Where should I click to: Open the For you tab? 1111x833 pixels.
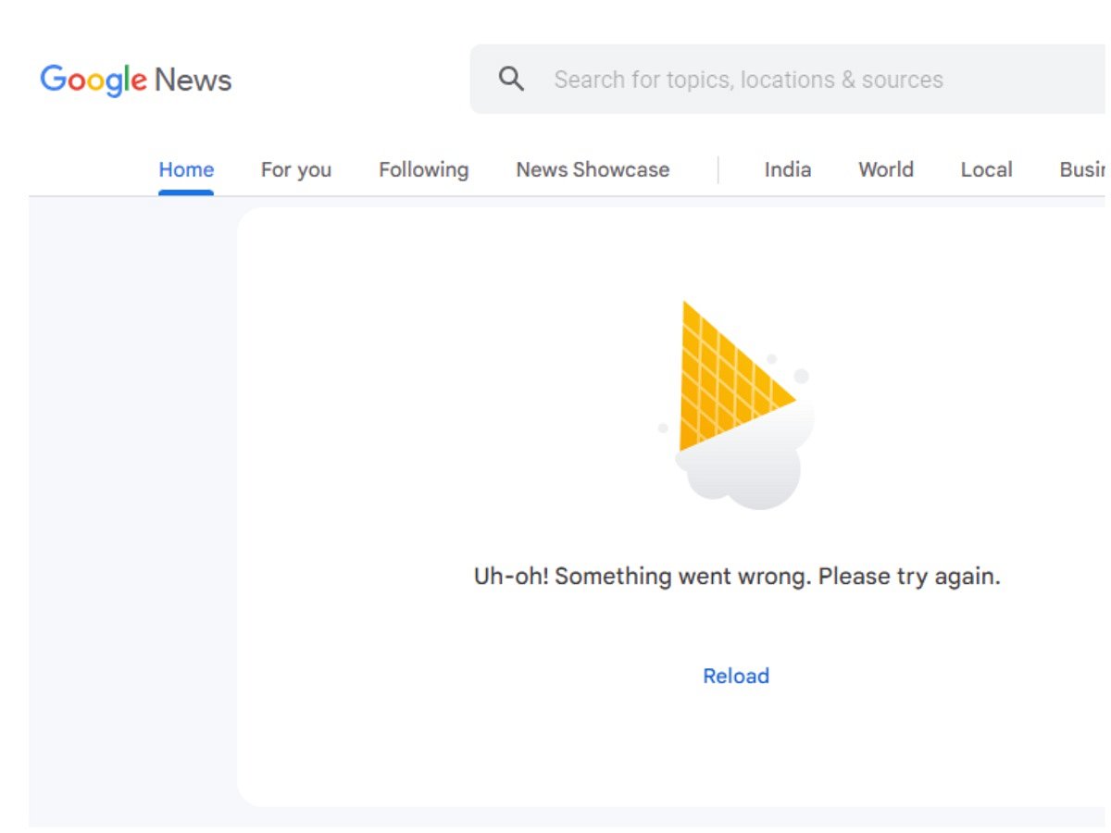[x=295, y=169]
